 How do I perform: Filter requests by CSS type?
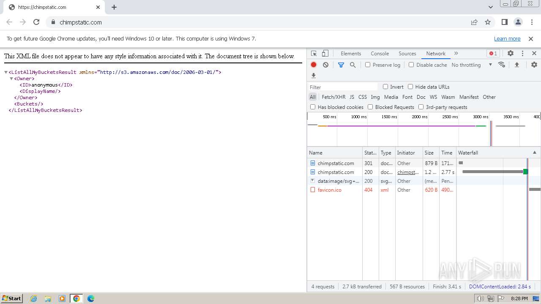coord(363,97)
